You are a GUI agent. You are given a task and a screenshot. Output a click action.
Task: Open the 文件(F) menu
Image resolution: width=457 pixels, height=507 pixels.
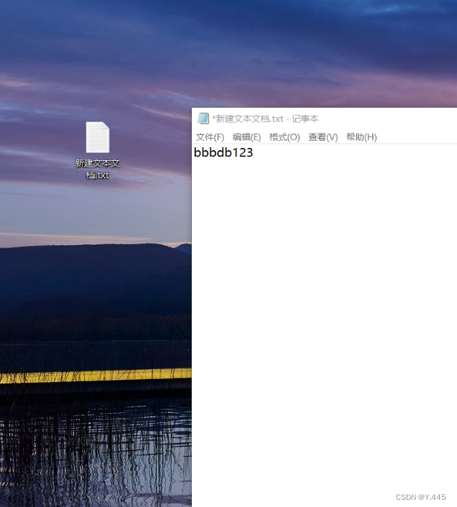click(210, 137)
